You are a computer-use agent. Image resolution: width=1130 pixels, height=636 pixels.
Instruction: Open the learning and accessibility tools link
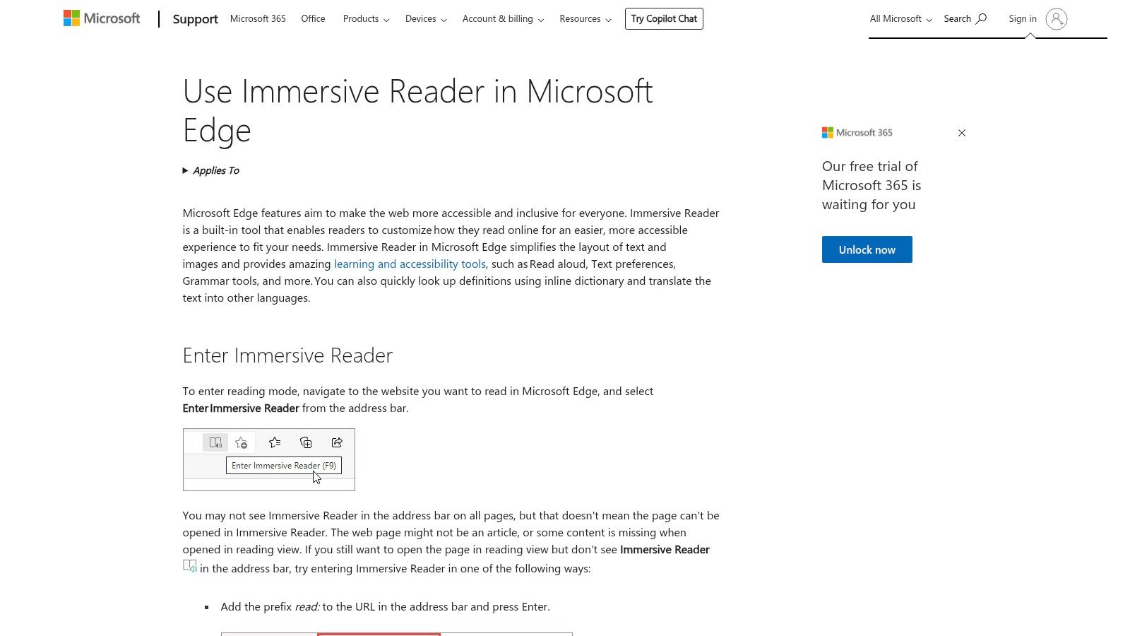coord(410,264)
